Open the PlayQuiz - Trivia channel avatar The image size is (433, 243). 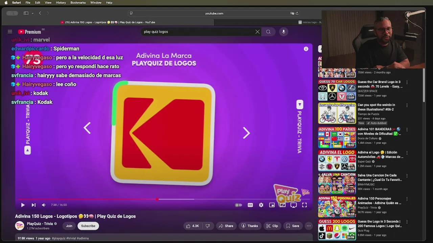(x=20, y=226)
